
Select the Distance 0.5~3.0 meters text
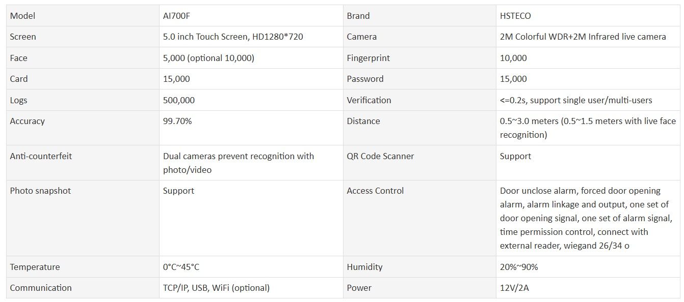click(x=588, y=128)
